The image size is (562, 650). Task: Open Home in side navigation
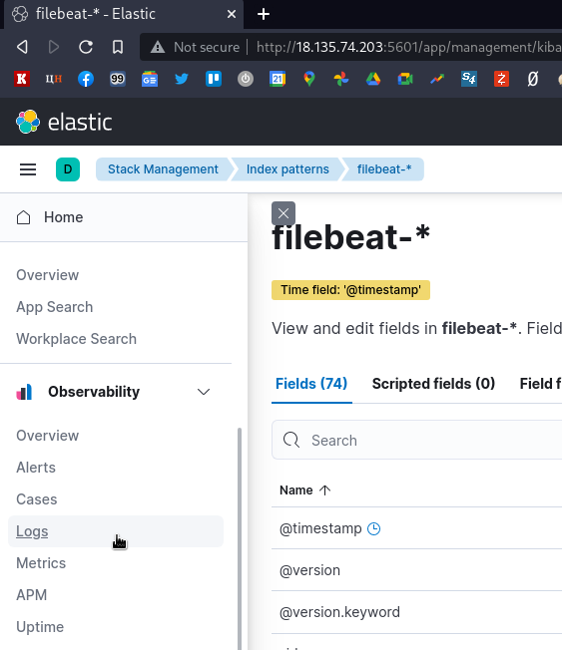pyautogui.click(x=124, y=217)
